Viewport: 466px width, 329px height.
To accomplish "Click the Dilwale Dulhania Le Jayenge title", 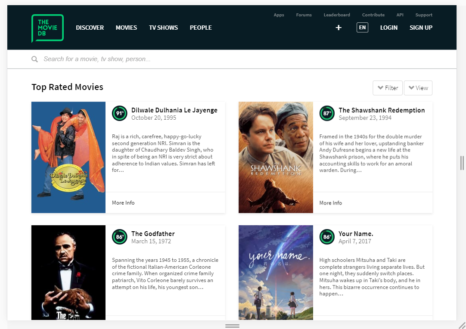I will tap(174, 110).
